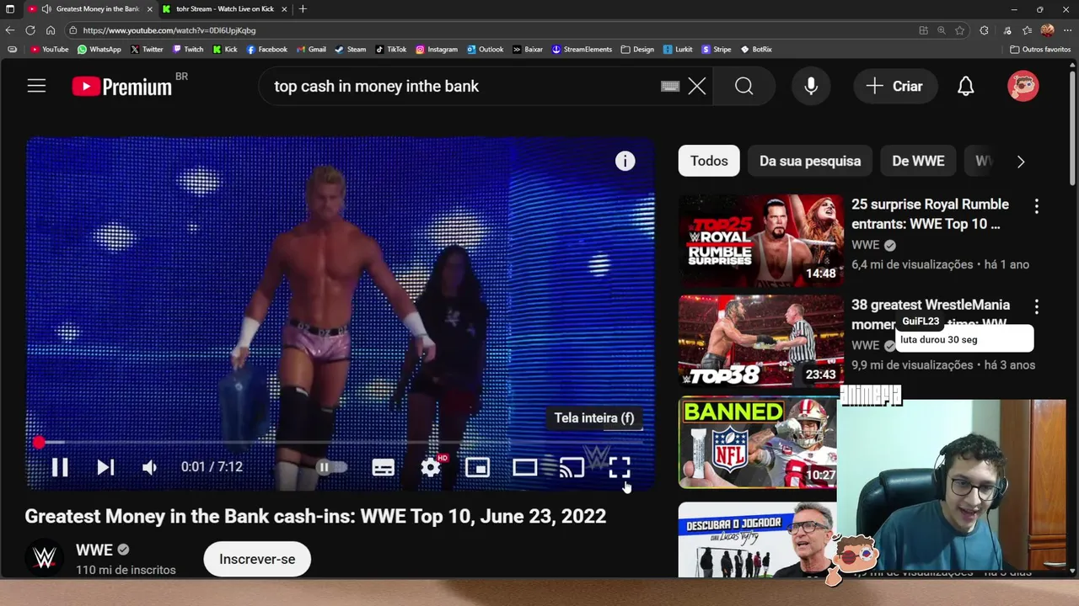Click the 'Criar' create button
This screenshot has height=606, width=1079.
(894, 86)
